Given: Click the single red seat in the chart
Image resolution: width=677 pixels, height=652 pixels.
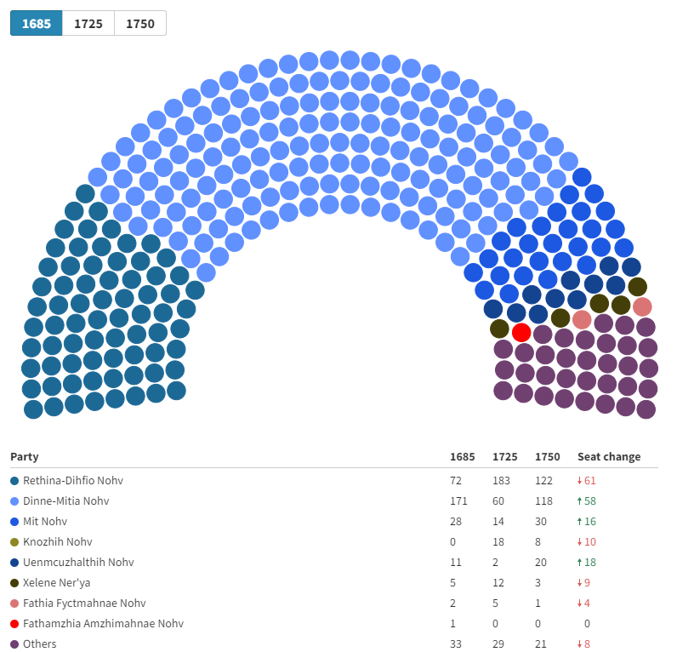Looking at the screenshot, I should coord(521,333).
